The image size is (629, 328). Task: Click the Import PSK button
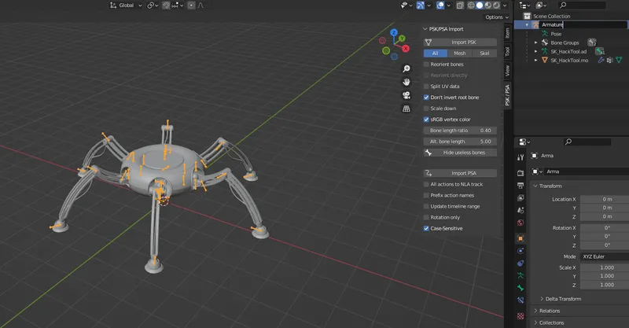click(460, 42)
